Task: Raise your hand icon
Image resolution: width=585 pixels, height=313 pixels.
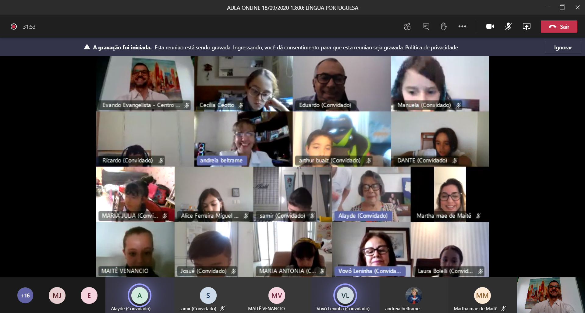Action: pos(444,27)
